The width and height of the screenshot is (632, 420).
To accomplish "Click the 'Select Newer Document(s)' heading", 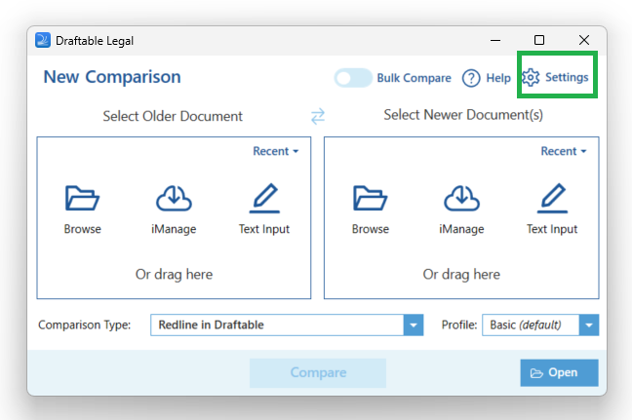I will tap(463, 115).
